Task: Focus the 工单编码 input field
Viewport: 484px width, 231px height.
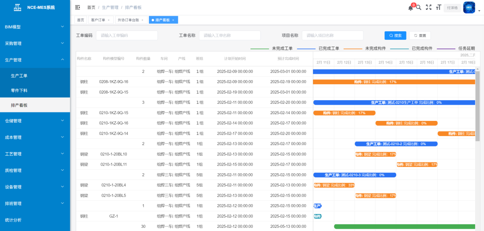Action: pyautogui.click(x=127, y=35)
